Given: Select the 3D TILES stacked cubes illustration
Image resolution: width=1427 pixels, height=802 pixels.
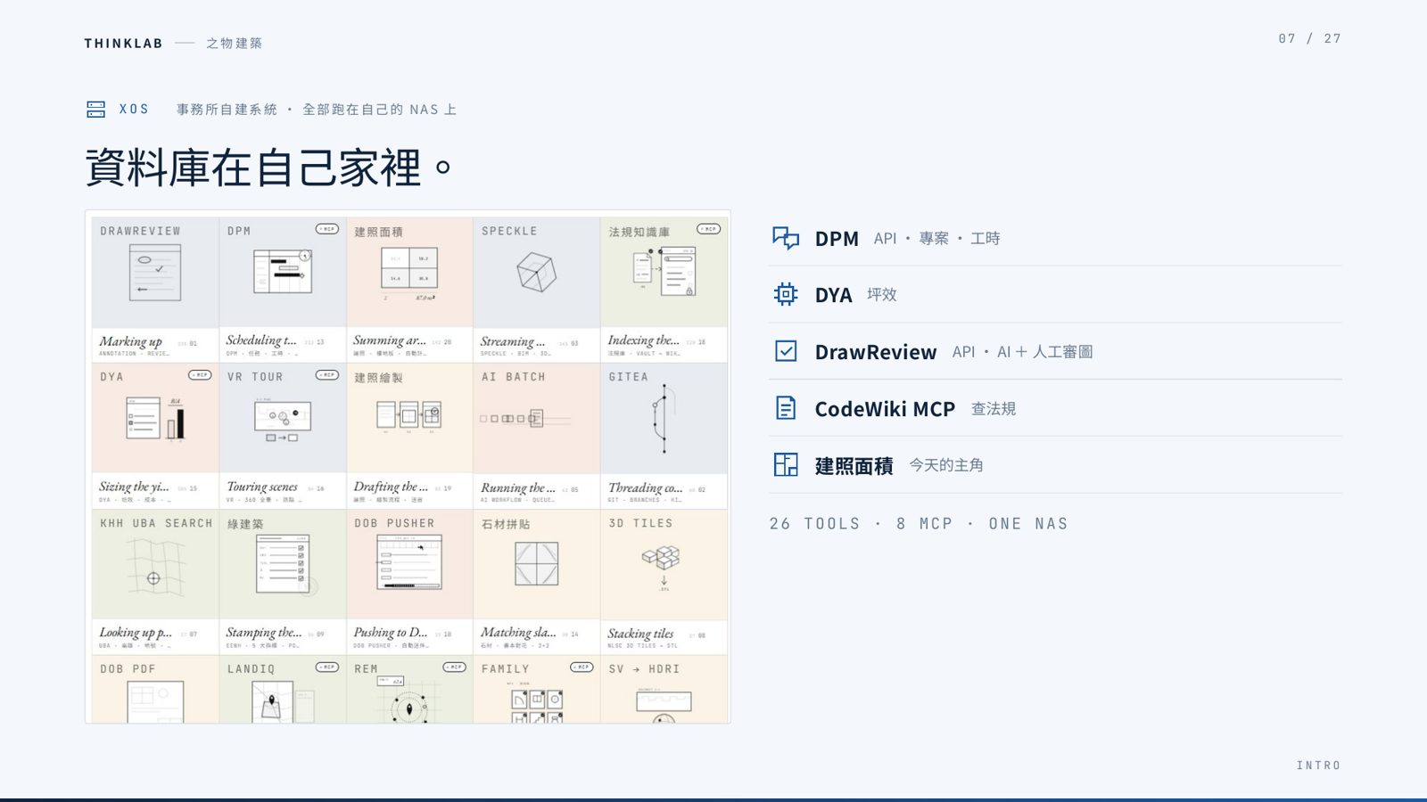Looking at the screenshot, I should point(662,567).
